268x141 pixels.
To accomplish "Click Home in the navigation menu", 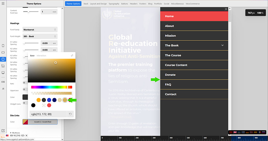I will click(x=194, y=16).
